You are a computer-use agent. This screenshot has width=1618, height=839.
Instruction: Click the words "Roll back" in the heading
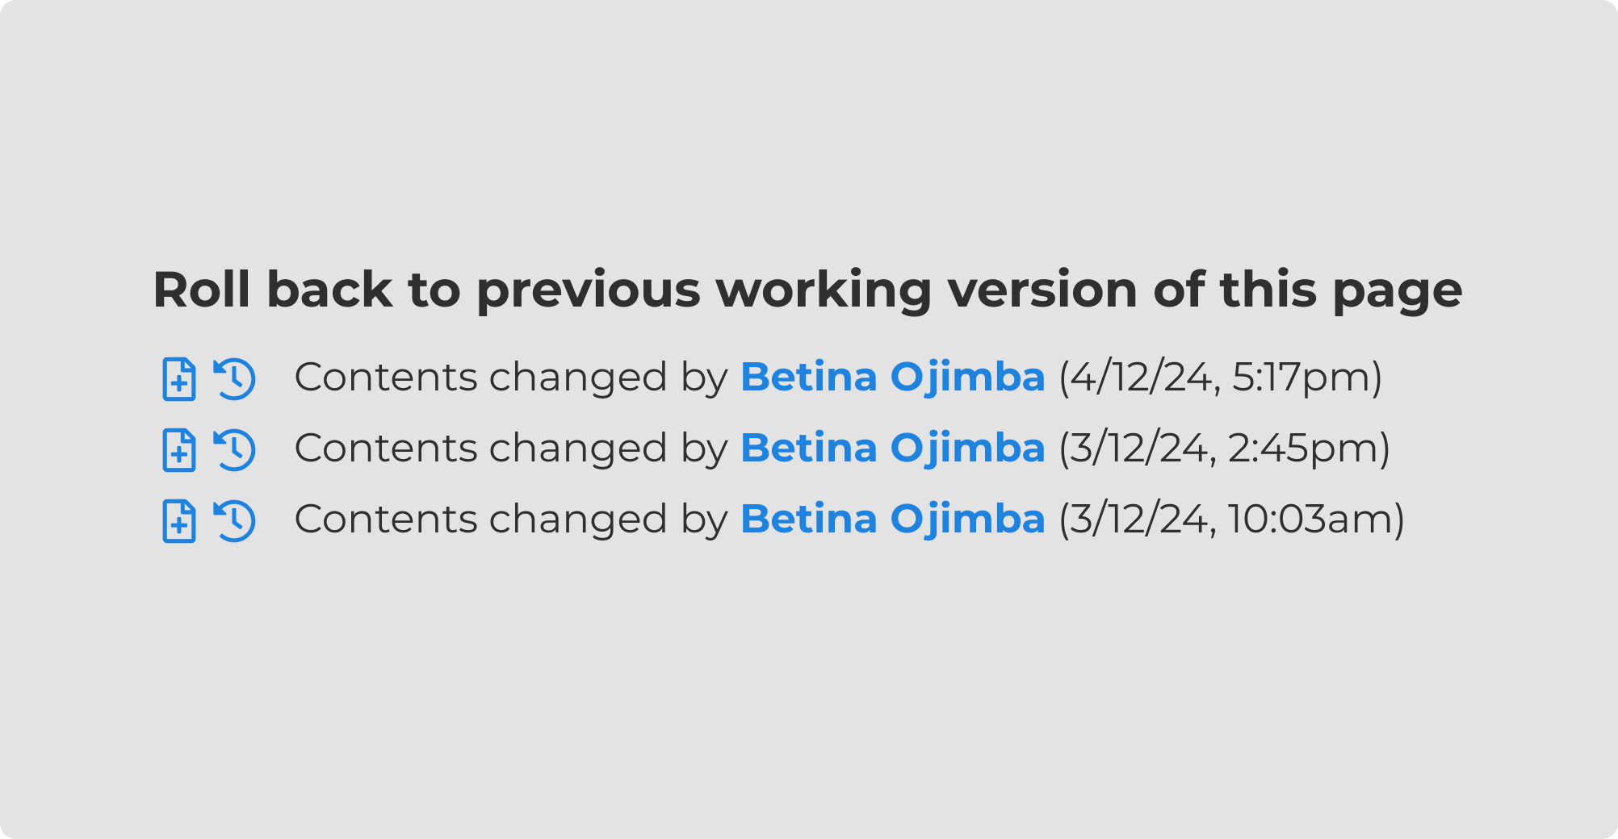pos(272,289)
